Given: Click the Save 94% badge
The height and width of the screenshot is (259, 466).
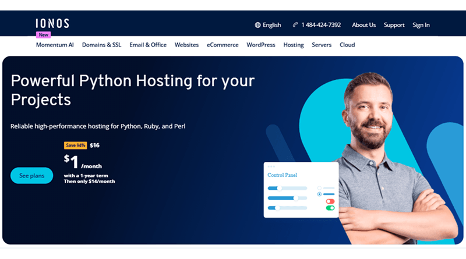Looking at the screenshot, I should click(x=76, y=146).
